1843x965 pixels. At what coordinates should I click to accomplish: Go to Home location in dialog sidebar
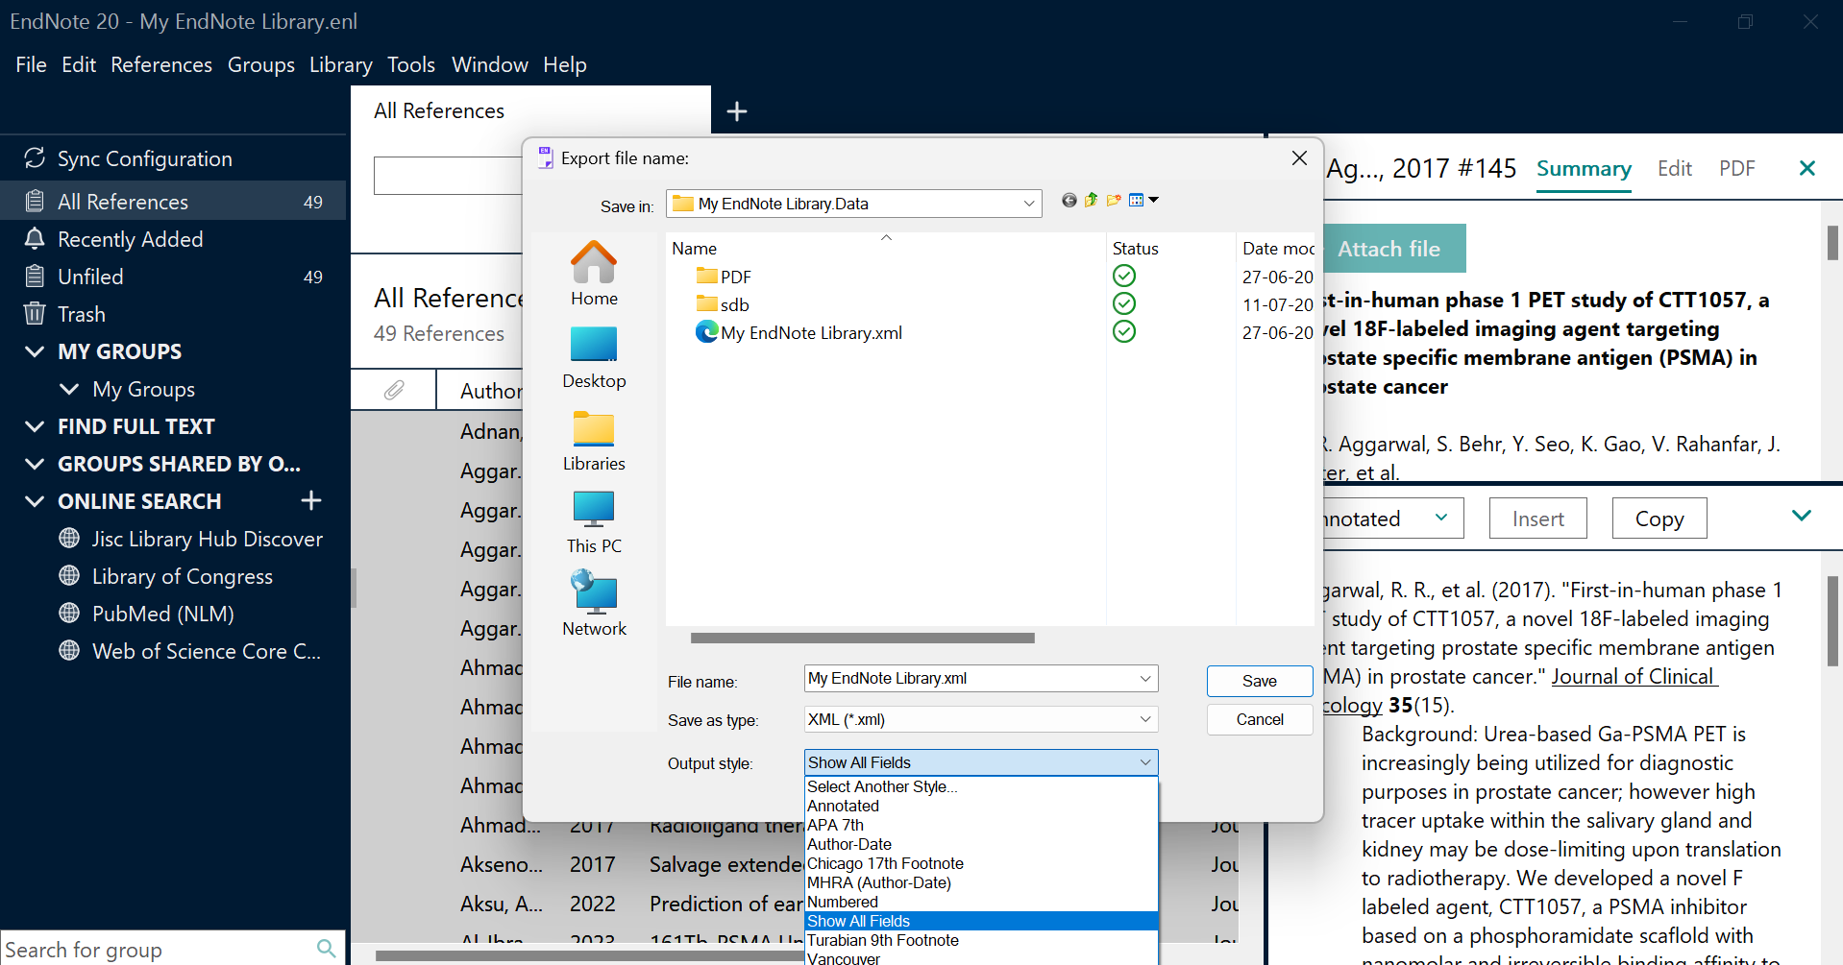click(594, 274)
